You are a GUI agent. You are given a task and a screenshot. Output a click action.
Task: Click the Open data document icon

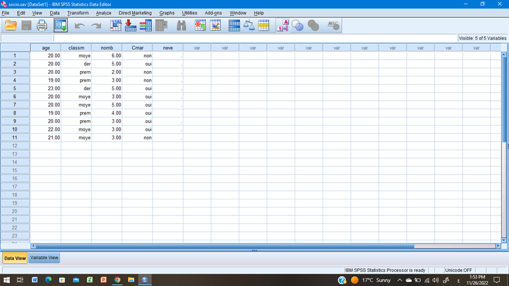(11, 25)
